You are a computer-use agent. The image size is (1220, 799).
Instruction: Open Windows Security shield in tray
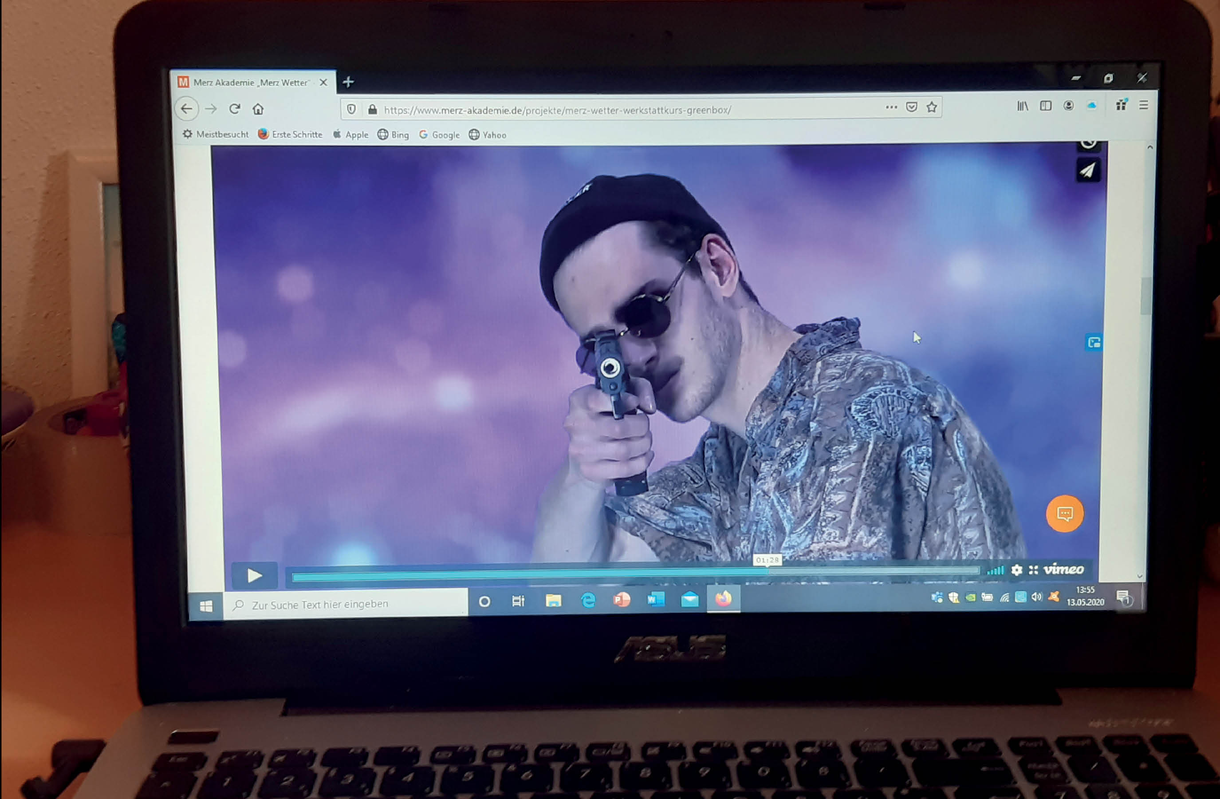click(953, 597)
